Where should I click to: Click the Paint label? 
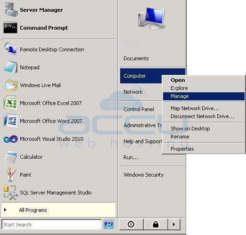25,175
